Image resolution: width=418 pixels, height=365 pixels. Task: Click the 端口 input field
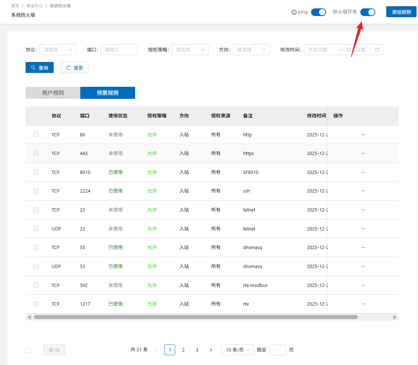tap(119, 50)
